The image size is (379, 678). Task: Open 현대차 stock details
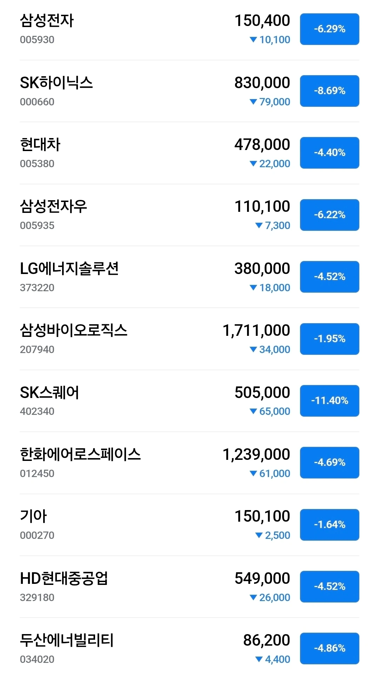coord(40,145)
